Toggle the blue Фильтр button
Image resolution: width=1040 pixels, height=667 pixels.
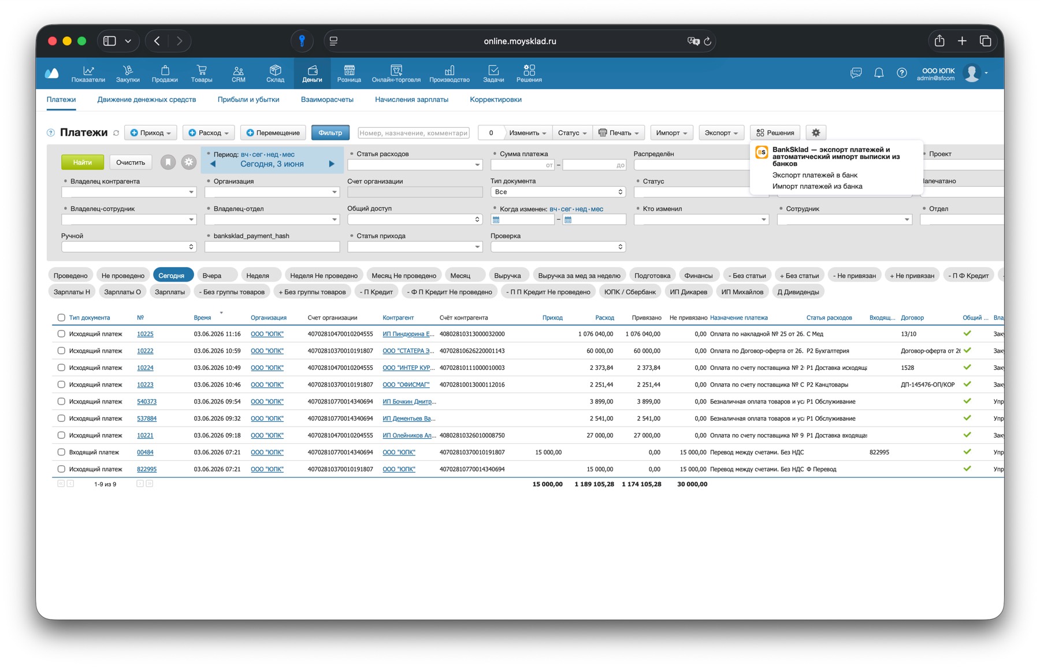(330, 133)
